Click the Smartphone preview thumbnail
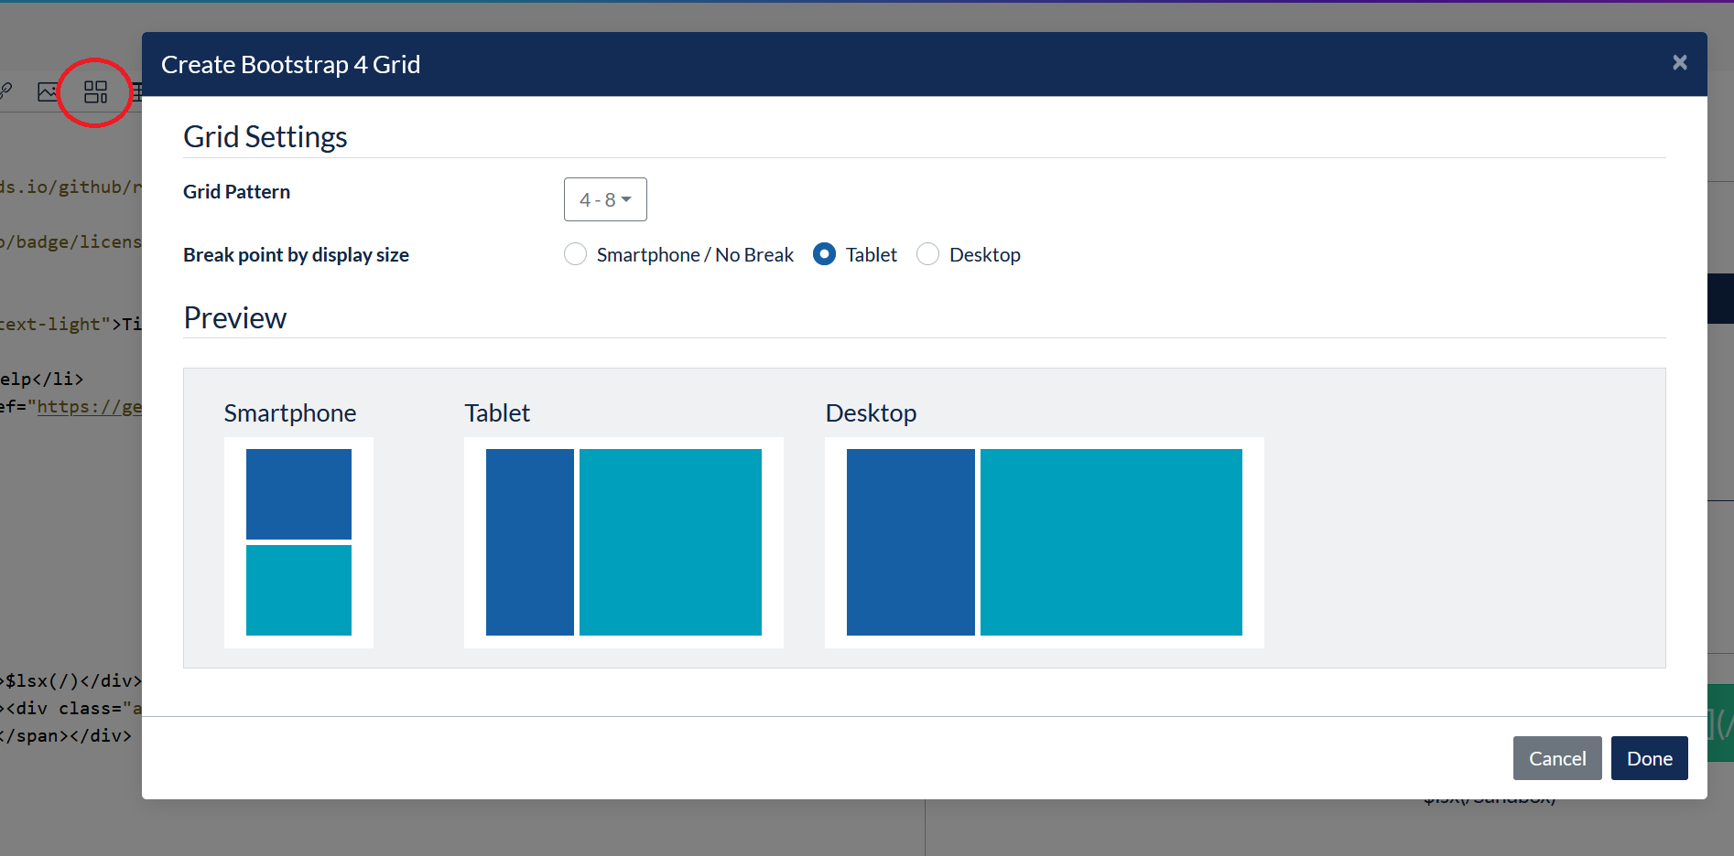The image size is (1734, 856). point(298,542)
